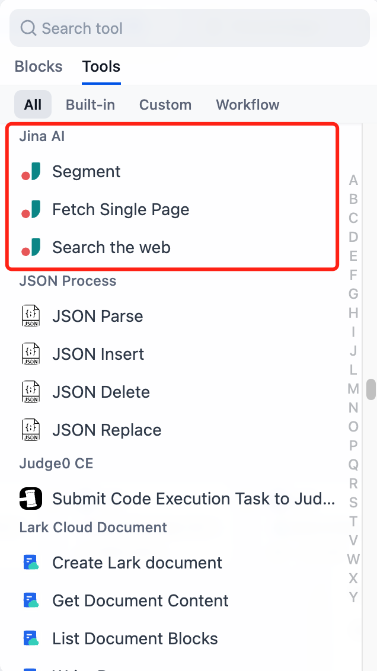377x671 pixels.
Task: Click the Judge0 CE scroll icon
Action: (31, 499)
